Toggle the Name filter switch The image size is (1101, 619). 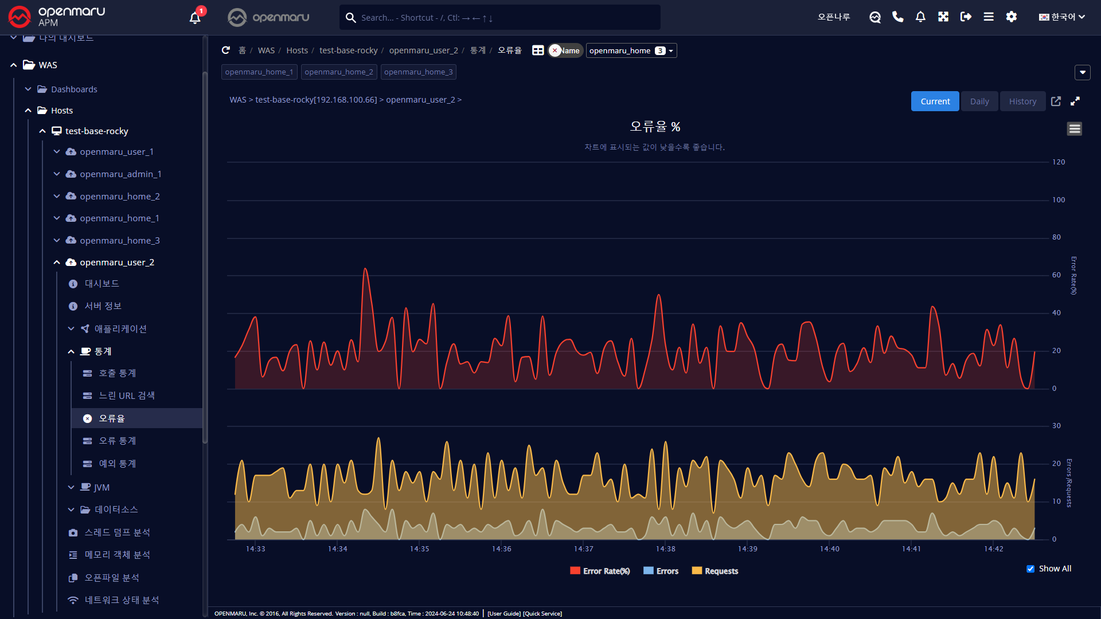(x=565, y=50)
